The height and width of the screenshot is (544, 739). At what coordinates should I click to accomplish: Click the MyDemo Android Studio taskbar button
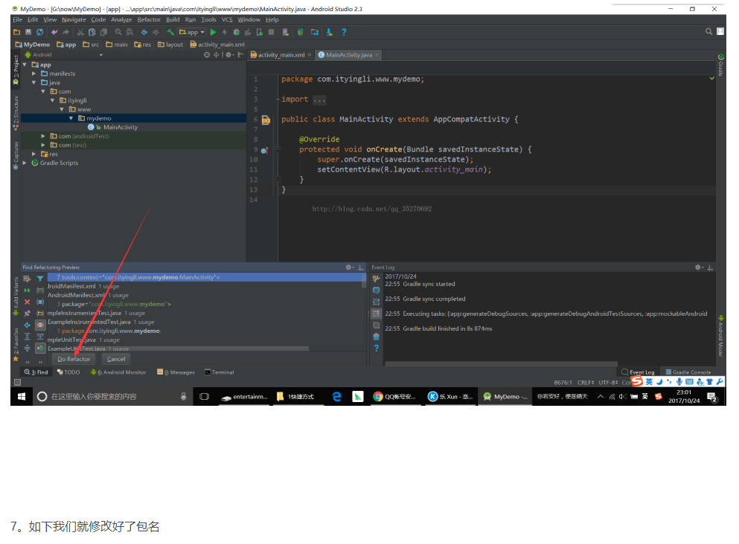click(505, 397)
